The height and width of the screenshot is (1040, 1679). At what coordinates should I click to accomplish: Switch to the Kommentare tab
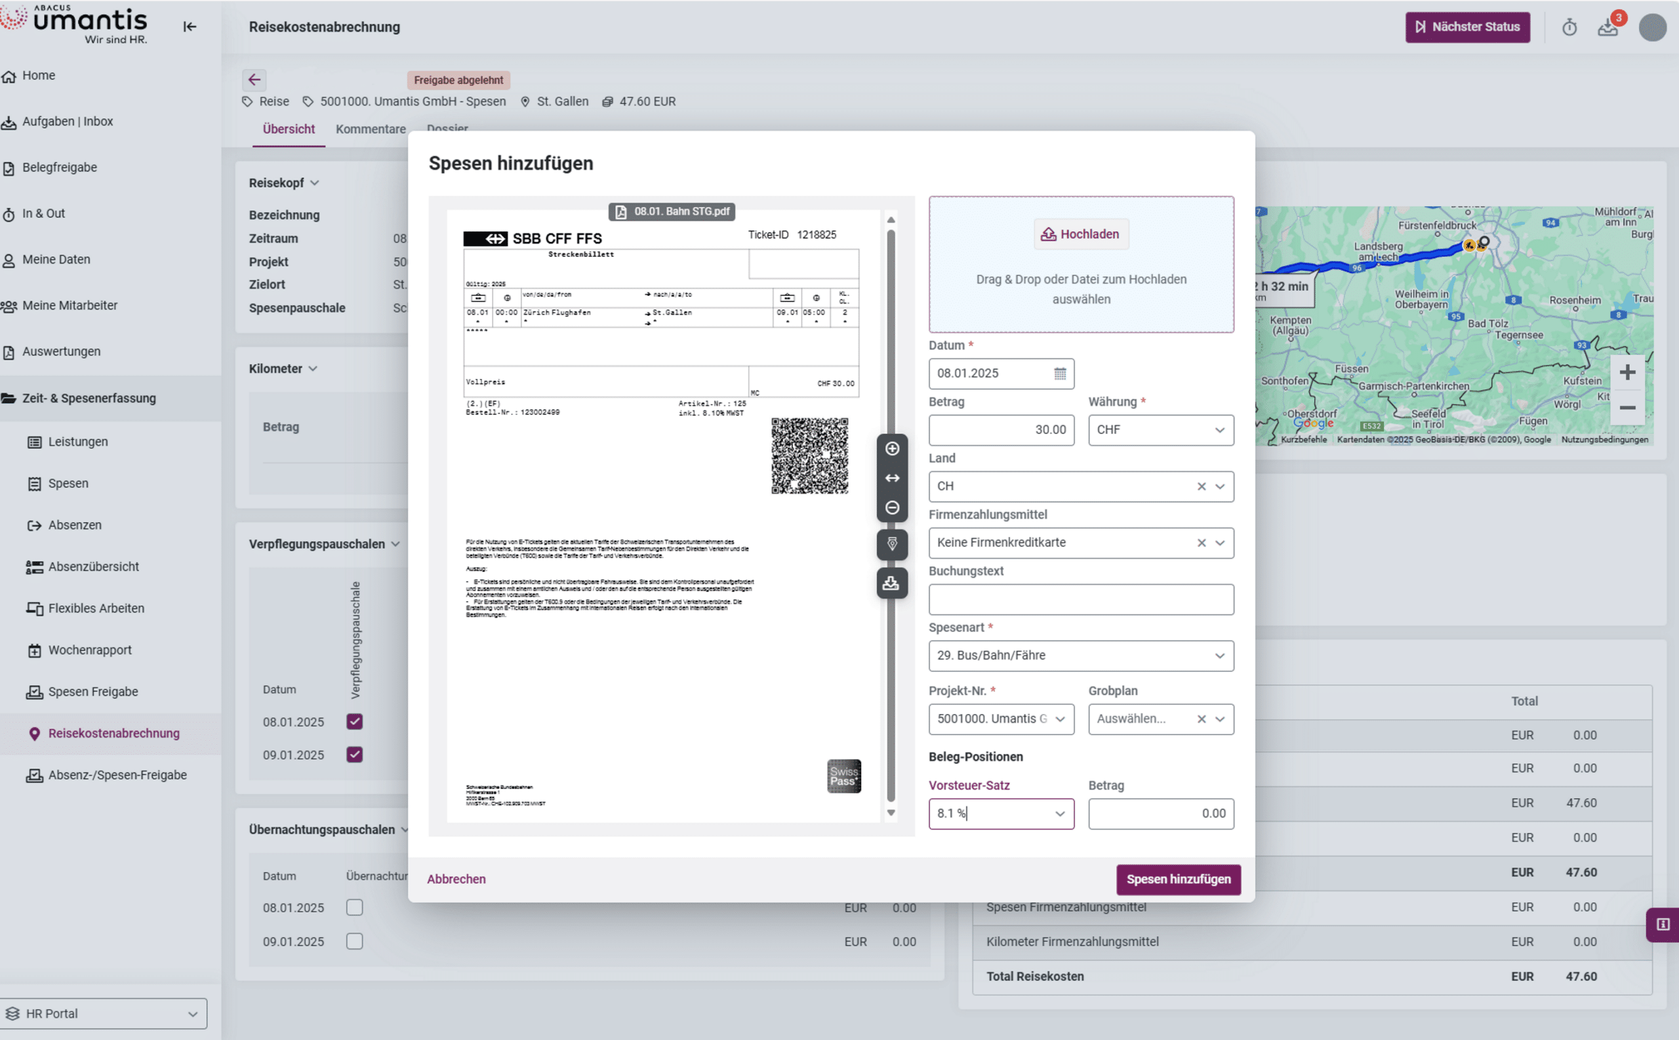tap(371, 129)
